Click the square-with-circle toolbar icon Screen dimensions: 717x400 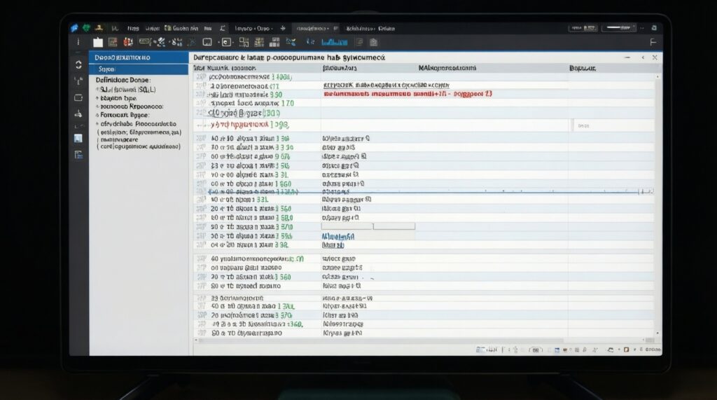pos(226,43)
